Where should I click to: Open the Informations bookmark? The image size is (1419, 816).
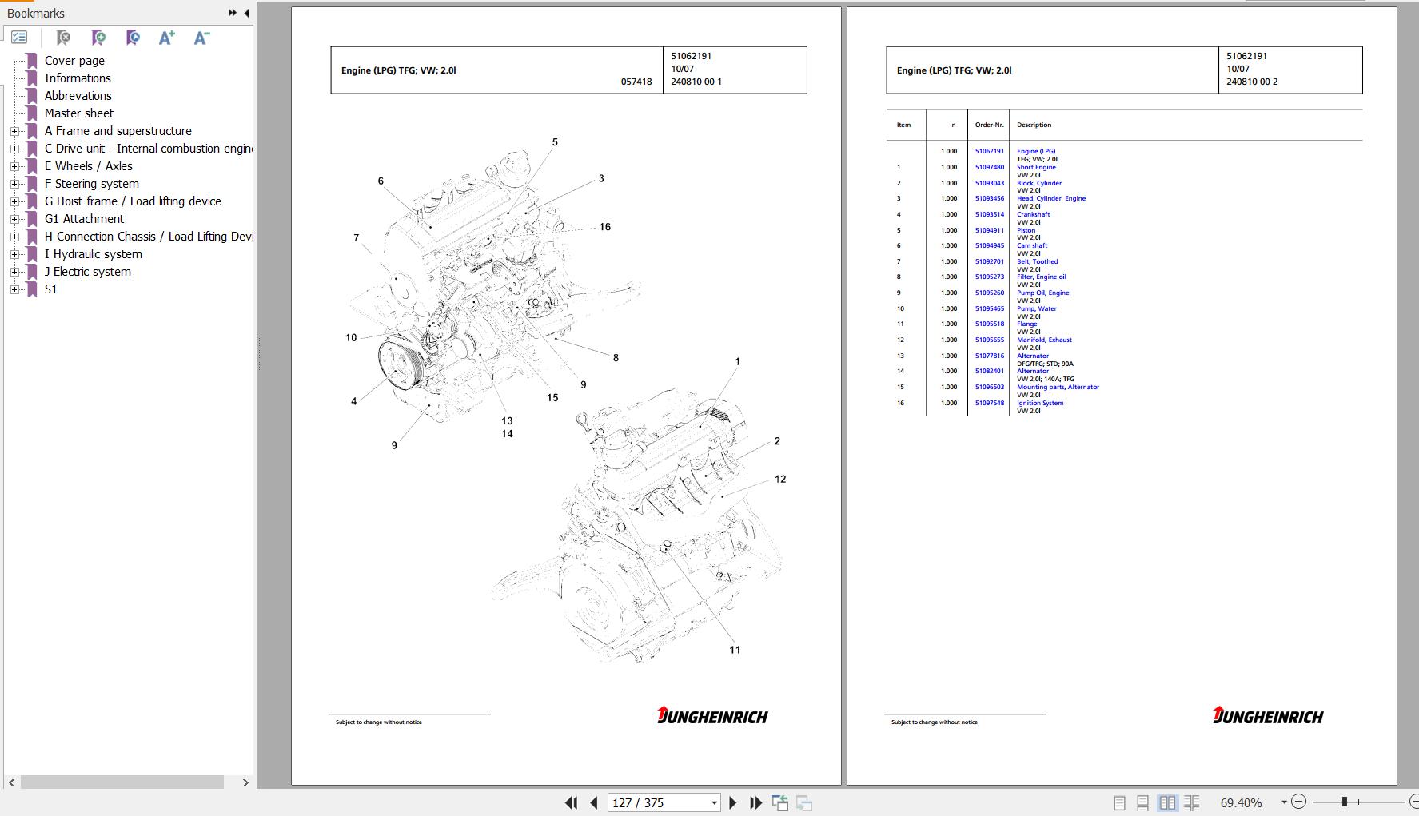pyautogui.click(x=78, y=78)
